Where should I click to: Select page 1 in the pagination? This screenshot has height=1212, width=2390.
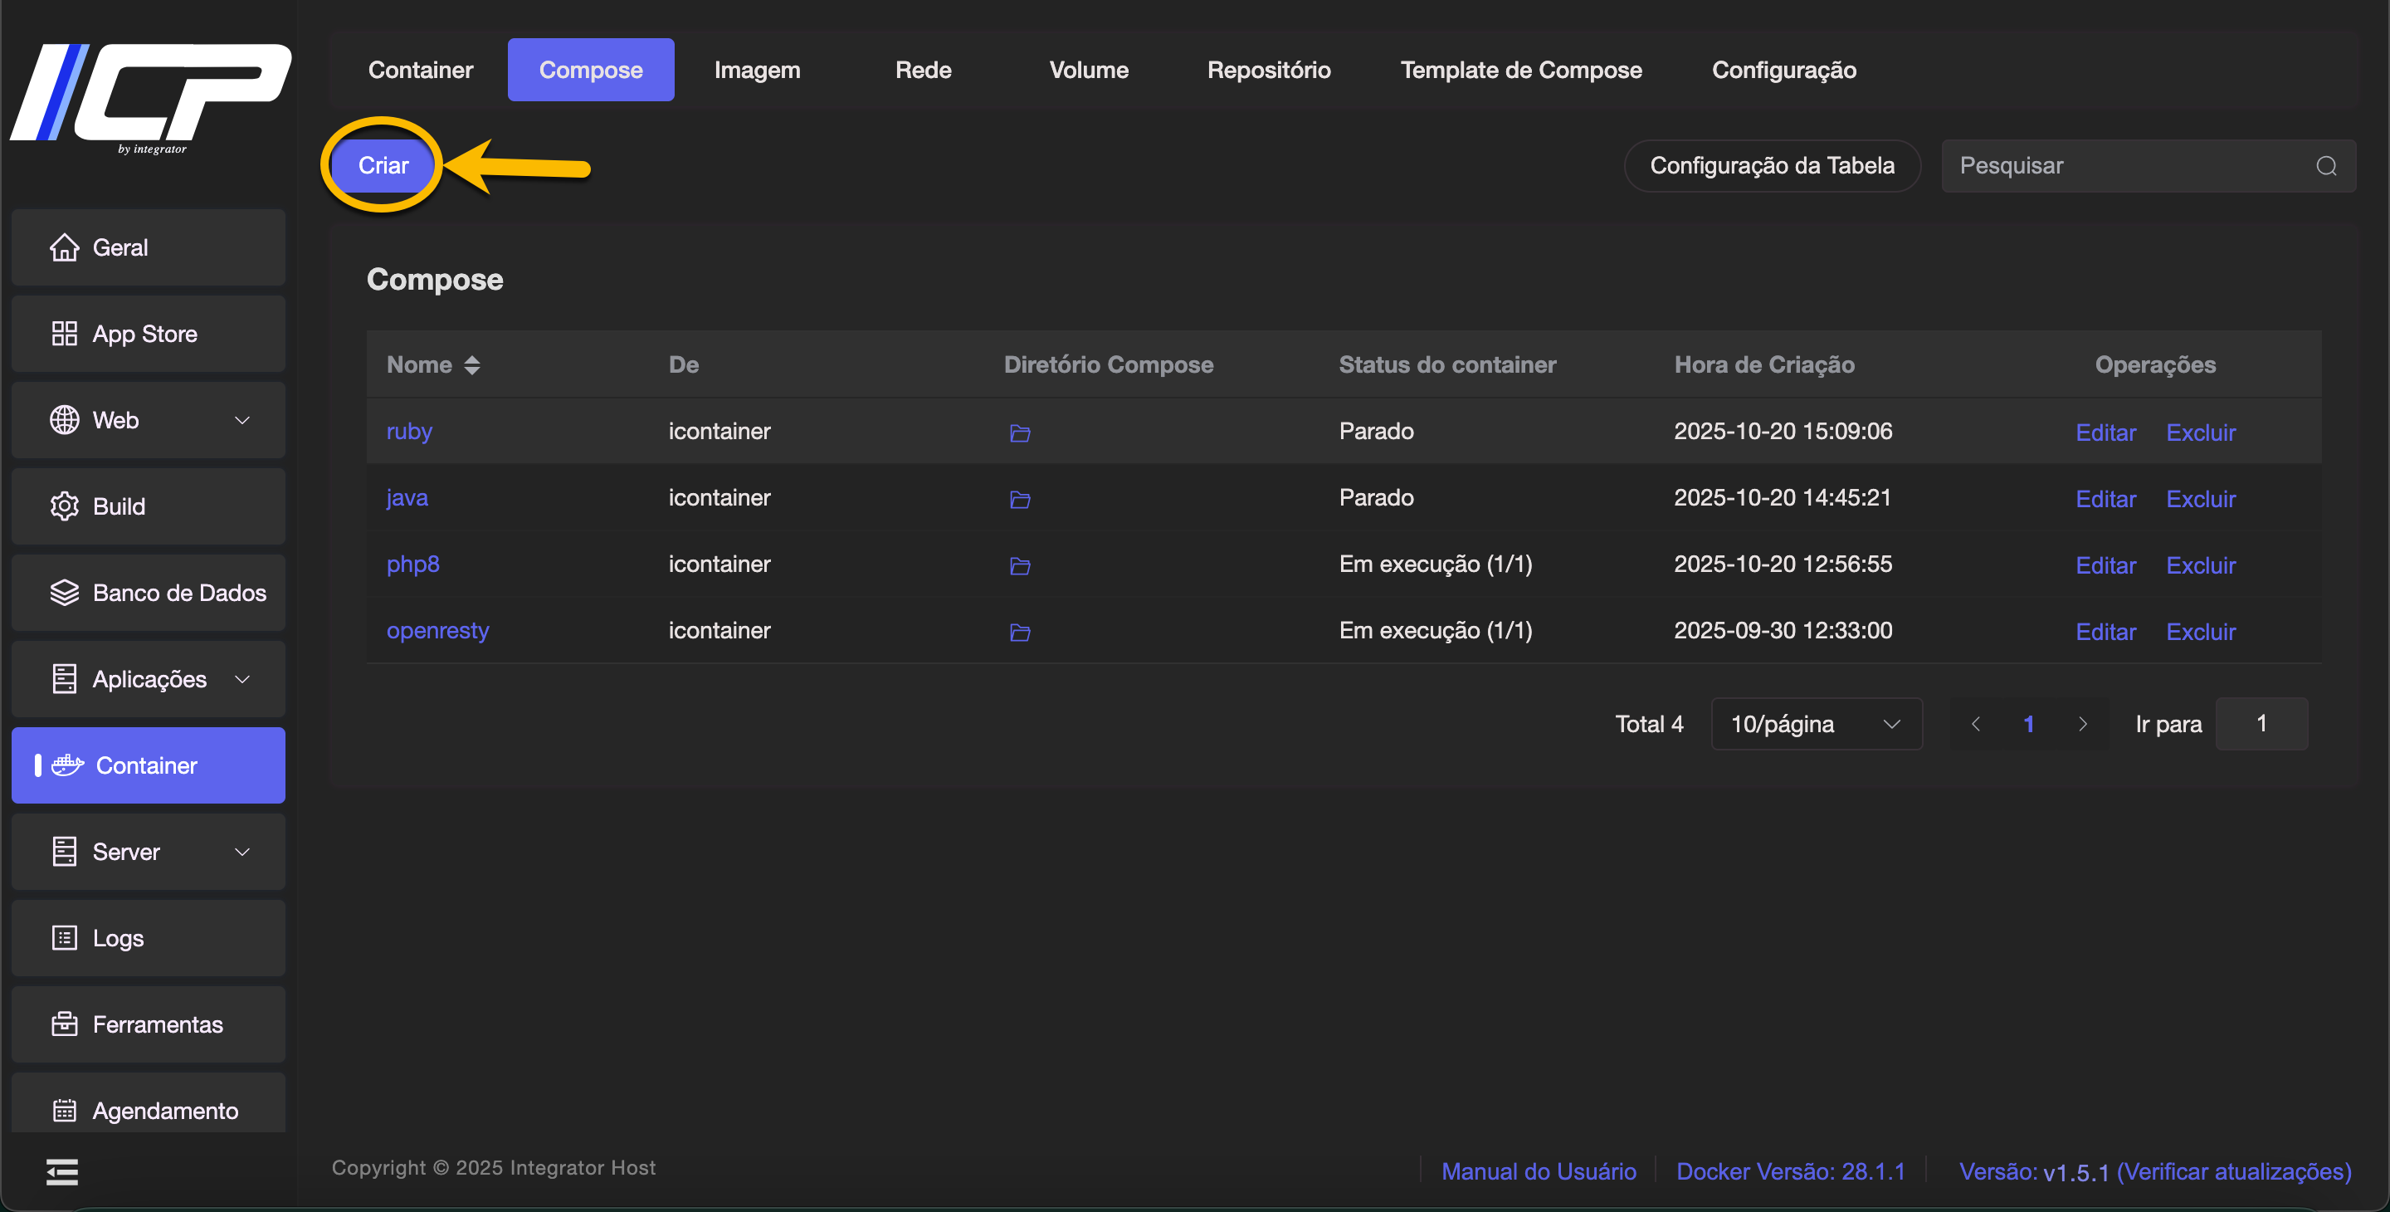[x=2029, y=724]
